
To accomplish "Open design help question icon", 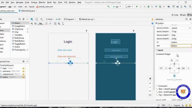I will (x=152, y=23).
